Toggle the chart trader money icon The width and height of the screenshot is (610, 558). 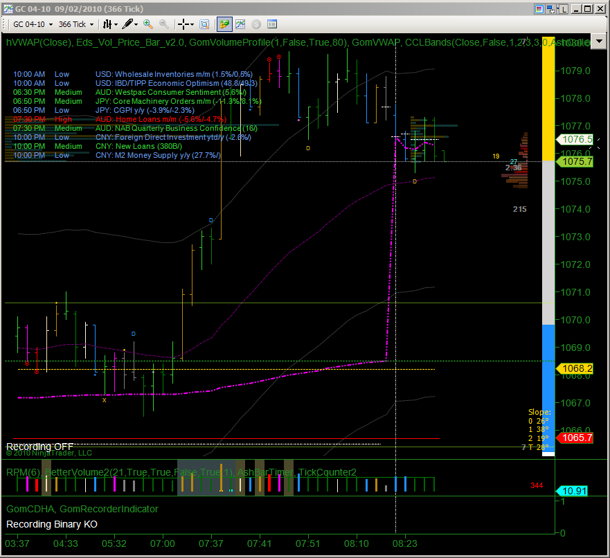click(x=224, y=24)
